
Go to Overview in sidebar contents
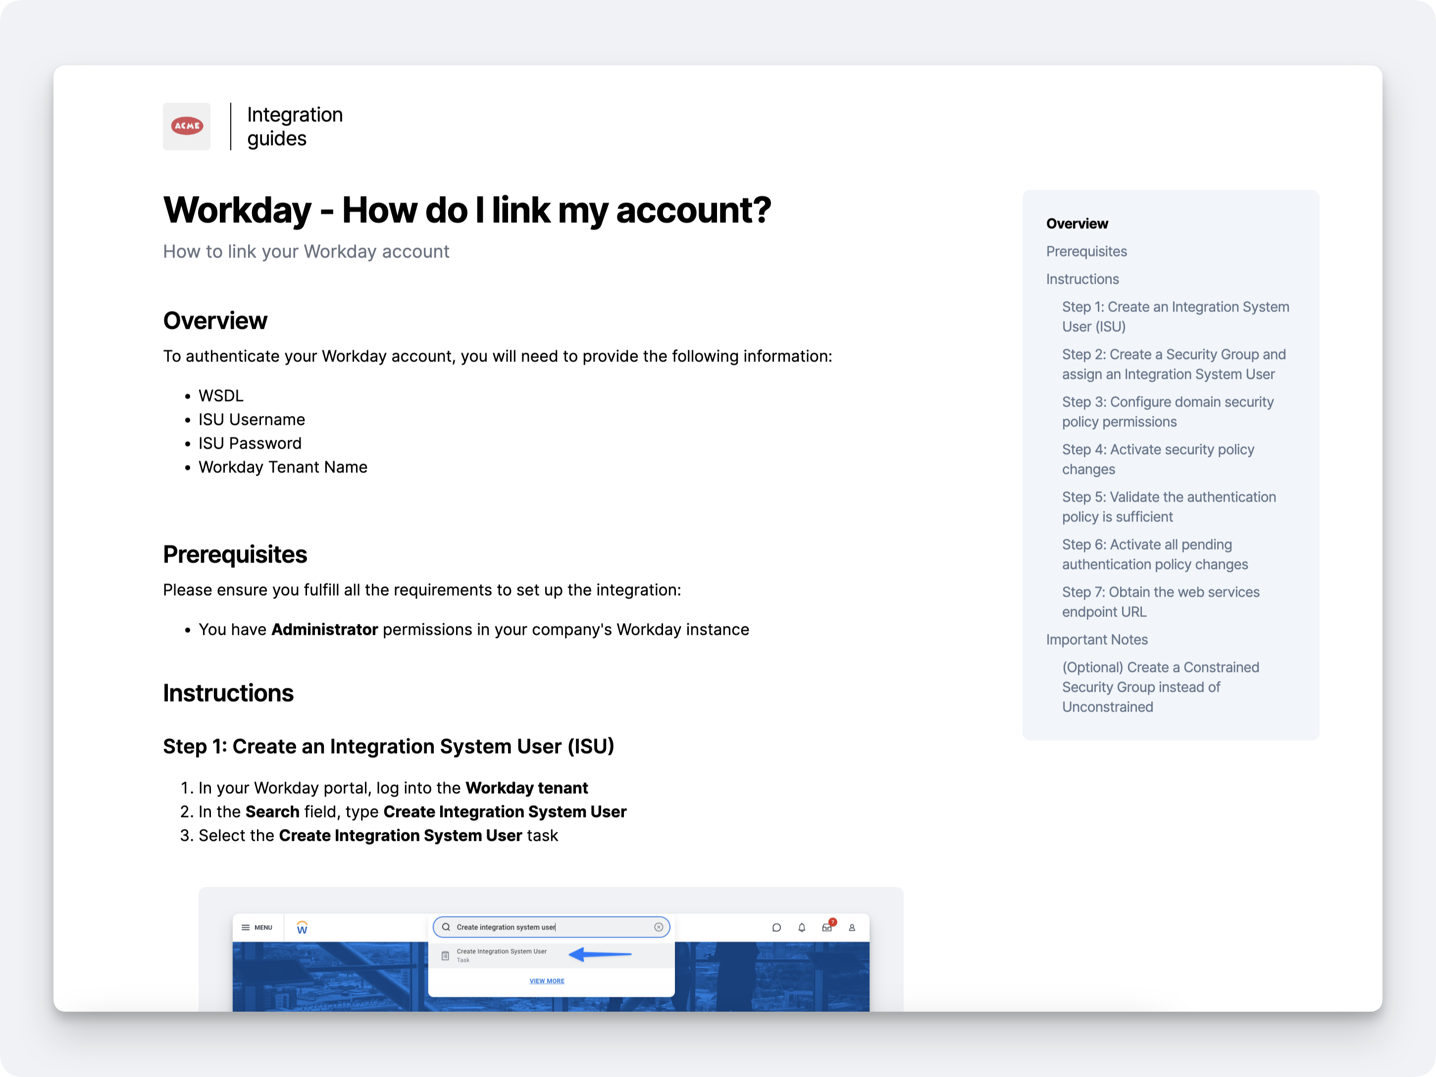click(x=1077, y=223)
